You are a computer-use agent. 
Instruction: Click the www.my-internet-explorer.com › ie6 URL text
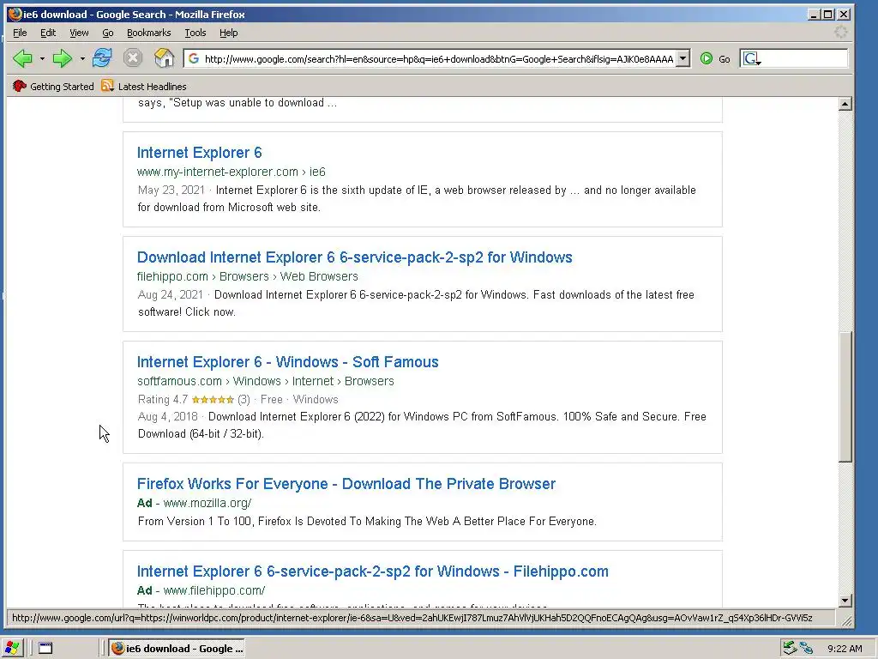(232, 172)
